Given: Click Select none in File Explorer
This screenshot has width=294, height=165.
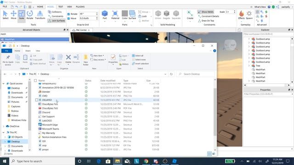Looking at the screenshot, I should (139, 60).
